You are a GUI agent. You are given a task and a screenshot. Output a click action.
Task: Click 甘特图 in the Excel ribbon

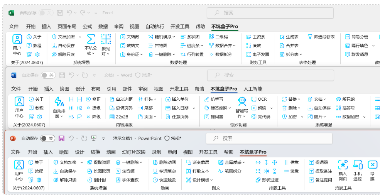click(x=158, y=46)
